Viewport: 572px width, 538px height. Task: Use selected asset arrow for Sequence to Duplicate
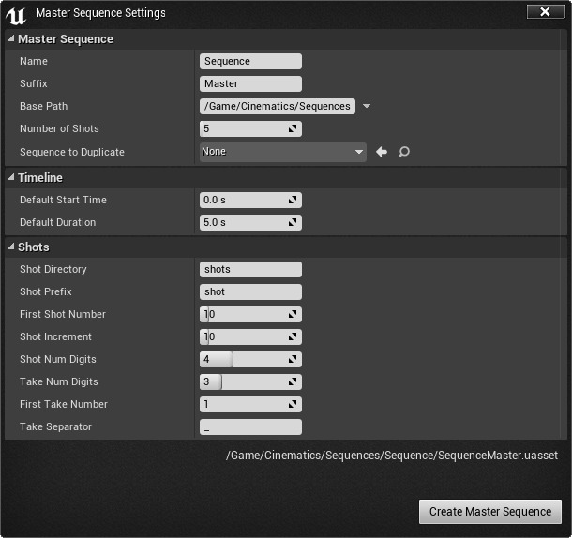click(382, 152)
